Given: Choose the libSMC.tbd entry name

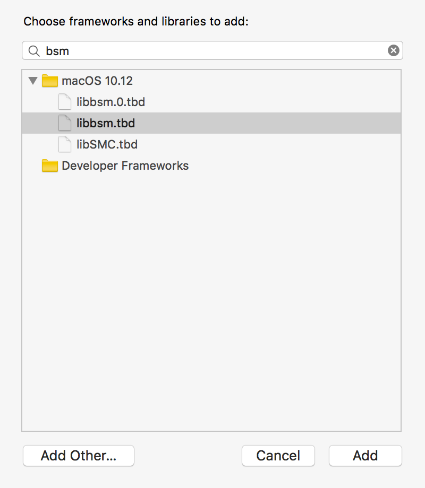Looking at the screenshot, I should (107, 144).
